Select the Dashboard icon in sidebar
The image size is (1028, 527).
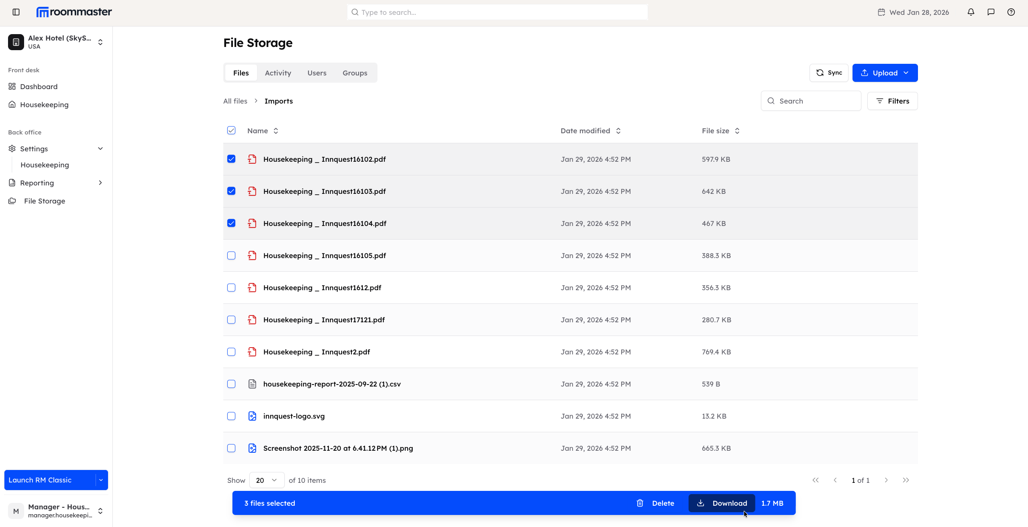(x=12, y=86)
